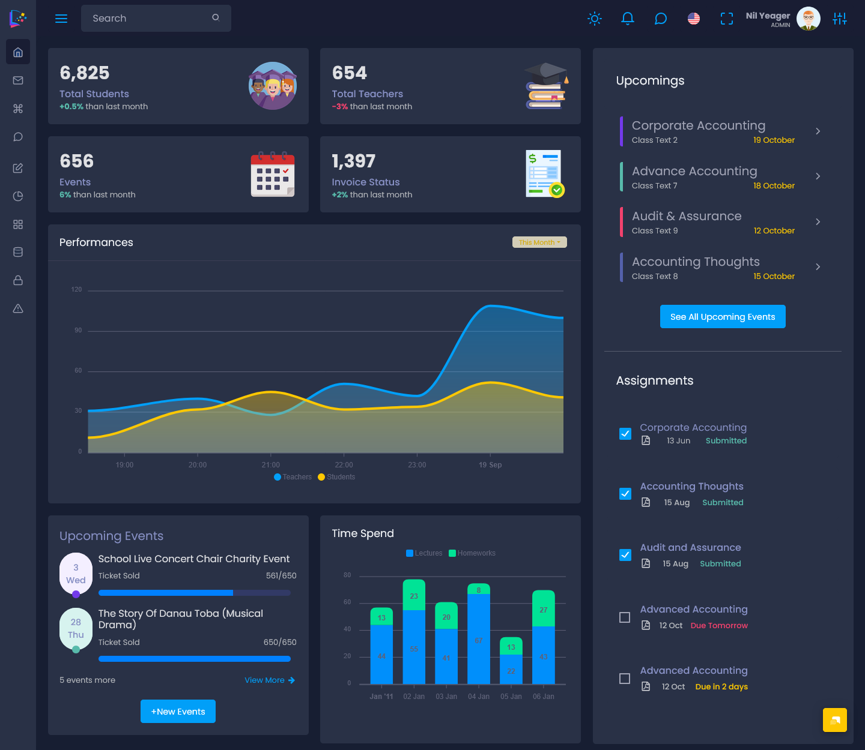
Task: Open the settings sliders icon at top right
Action: (839, 19)
